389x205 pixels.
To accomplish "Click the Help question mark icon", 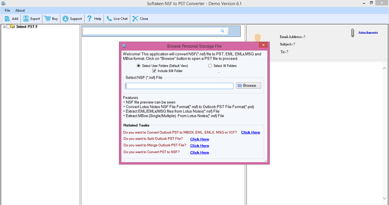I will tap(89, 19).
